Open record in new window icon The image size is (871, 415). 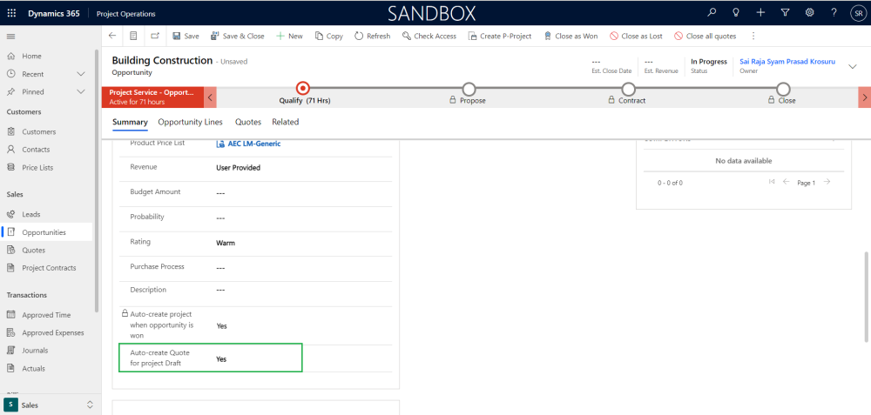(x=155, y=36)
